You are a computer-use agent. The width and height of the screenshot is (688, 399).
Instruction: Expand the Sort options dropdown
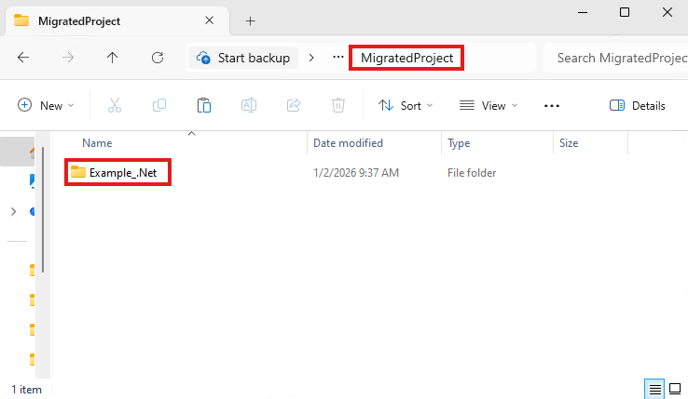[406, 106]
